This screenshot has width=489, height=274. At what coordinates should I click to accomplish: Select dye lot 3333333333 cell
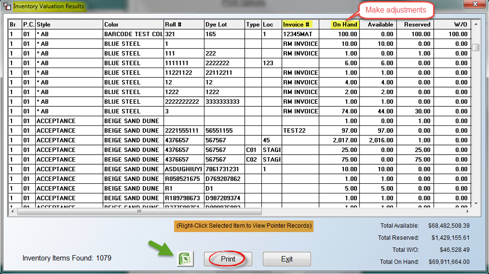[224, 101]
